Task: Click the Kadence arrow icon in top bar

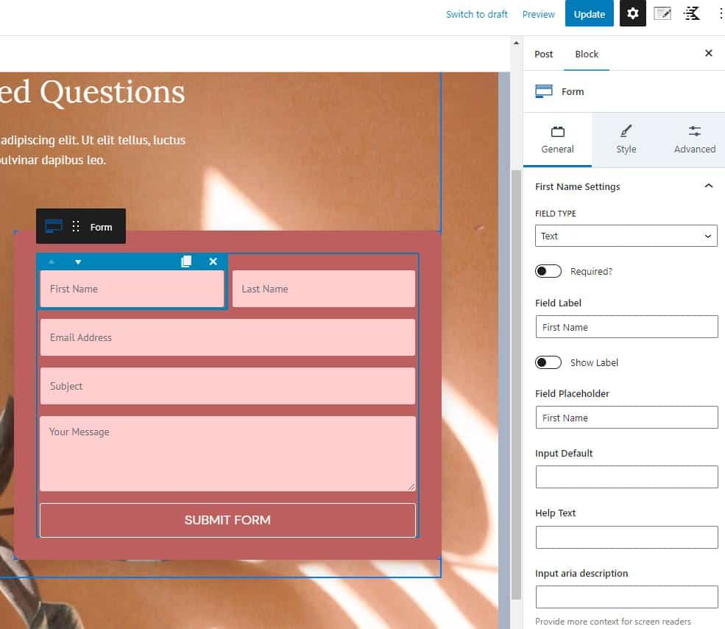Action: [x=692, y=13]
